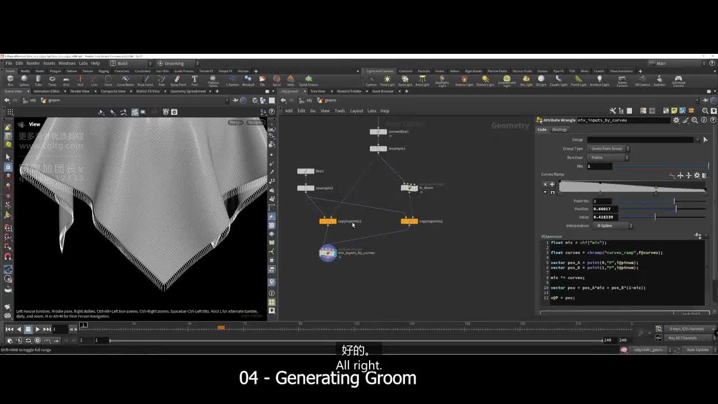Screen dimensions: 718x404
Task: Open the Render menu
Action: click(33, 63)
